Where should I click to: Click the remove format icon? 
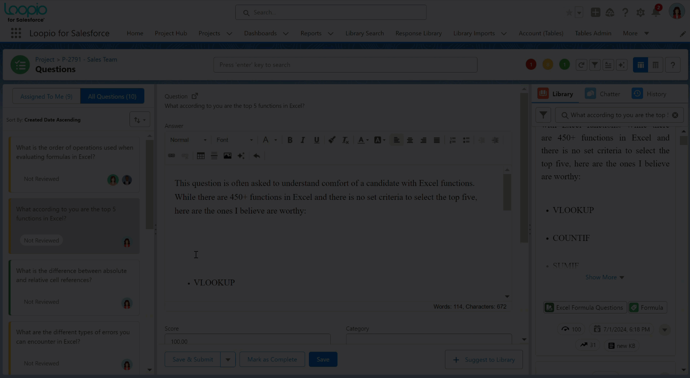[x=345, y=140]
